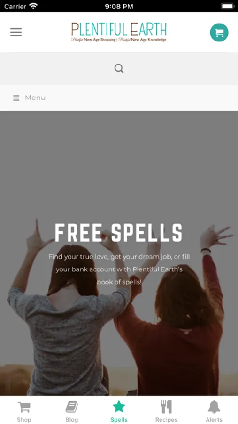Switch to the Blog tab
The width and height of the screenshot is (238, 424).
tap(71, 411)
